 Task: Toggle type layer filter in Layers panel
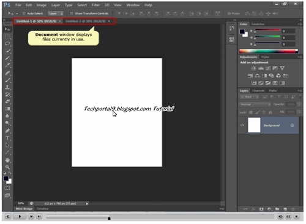[279, 97]
